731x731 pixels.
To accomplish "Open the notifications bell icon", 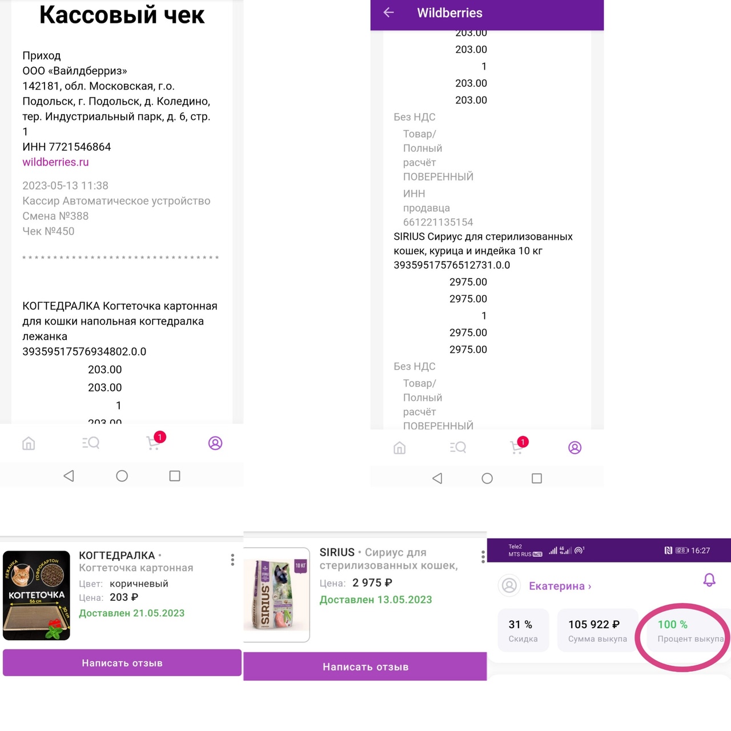I will click(709, 580).
